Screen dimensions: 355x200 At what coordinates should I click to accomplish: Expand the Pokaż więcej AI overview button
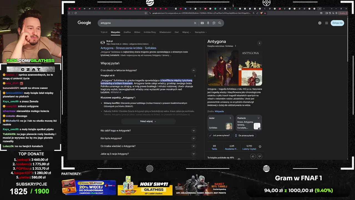pyautogui.click(x=148, y=121)
